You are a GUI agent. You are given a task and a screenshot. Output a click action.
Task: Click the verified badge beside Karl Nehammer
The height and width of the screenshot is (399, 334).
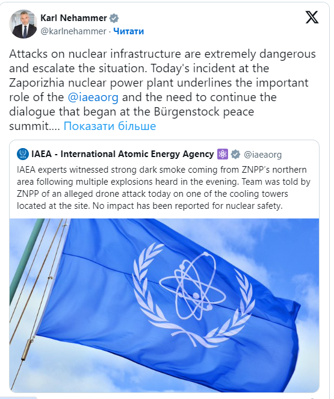tap(114, 18)
